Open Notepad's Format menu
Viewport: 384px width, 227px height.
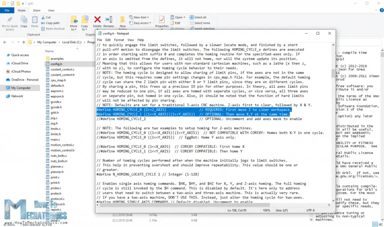(119, 40)
